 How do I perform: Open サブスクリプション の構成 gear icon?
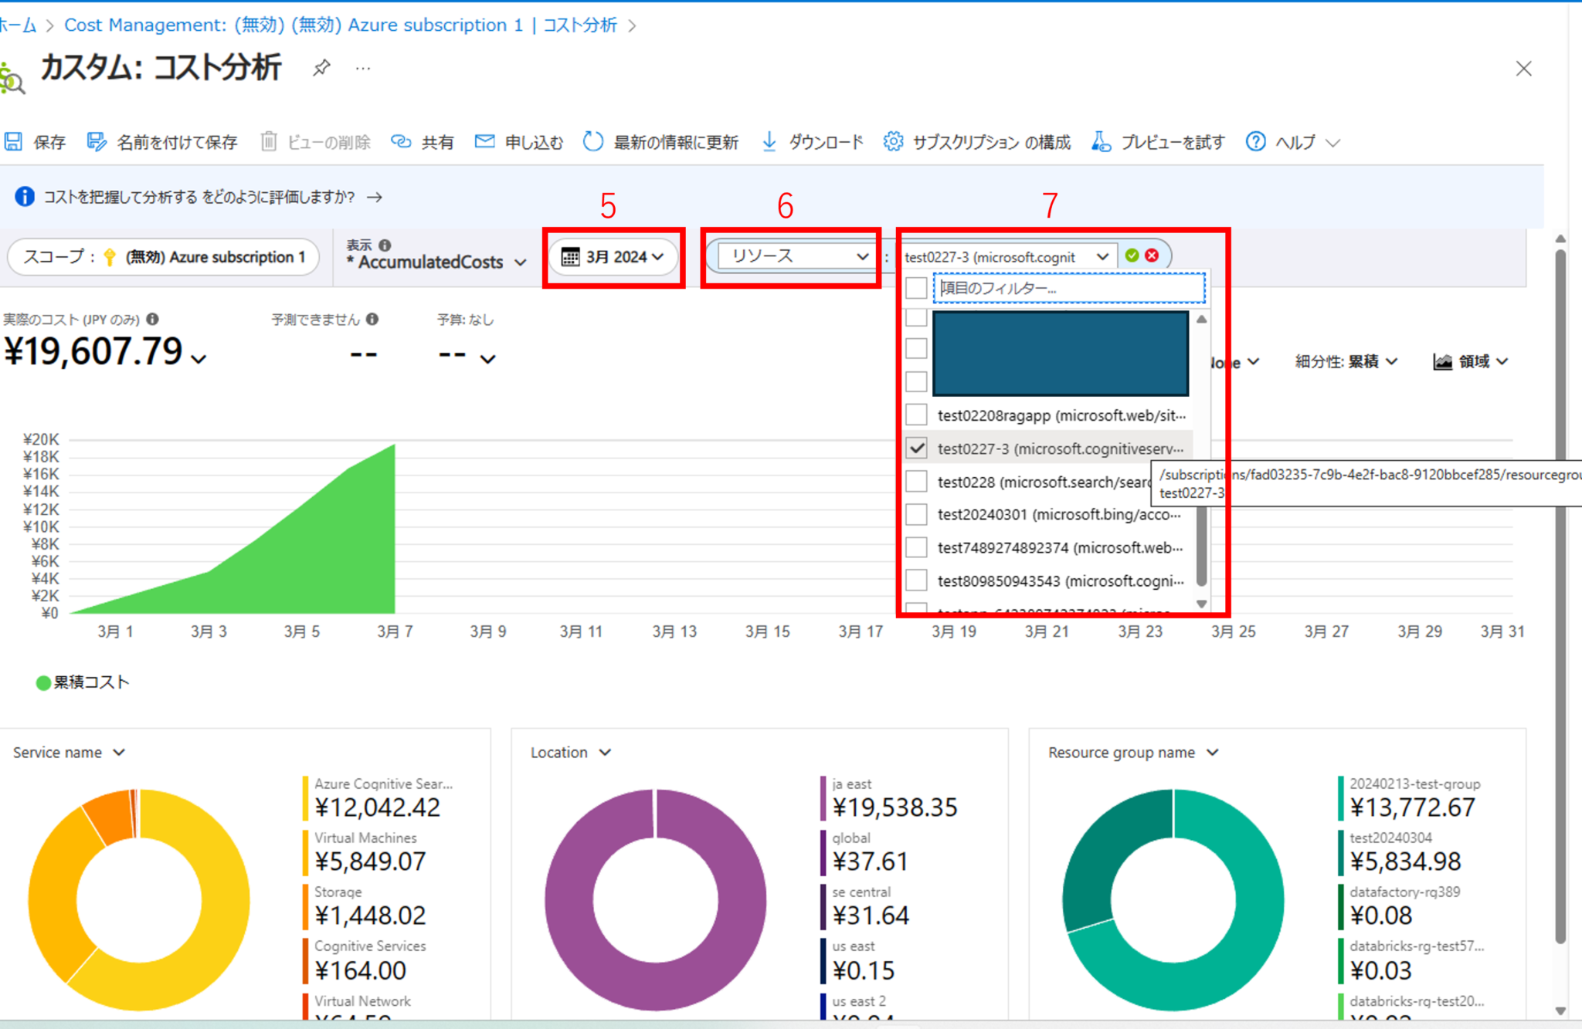point(893,141)
